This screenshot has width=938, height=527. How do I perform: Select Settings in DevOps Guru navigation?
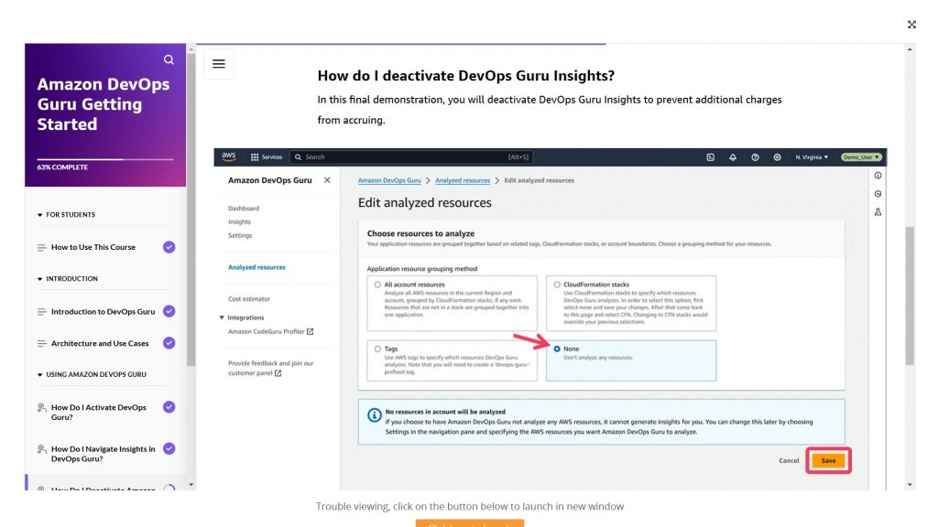pyautogui.click(x=241, y=235)
